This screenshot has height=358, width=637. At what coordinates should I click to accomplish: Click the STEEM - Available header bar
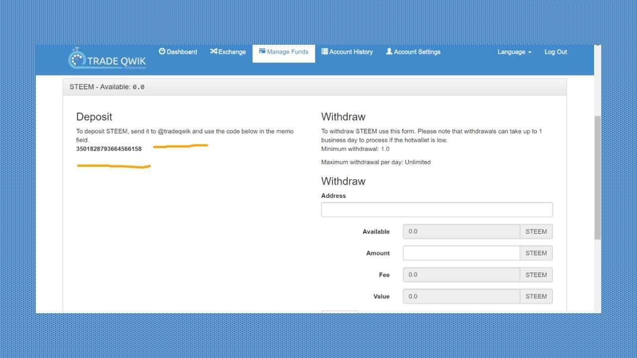(x=315, y=87)
